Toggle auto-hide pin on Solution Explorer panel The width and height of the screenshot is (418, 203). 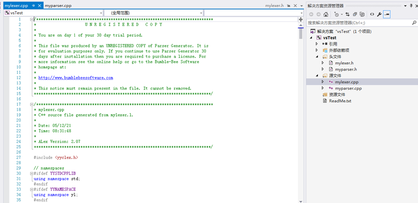411,6
